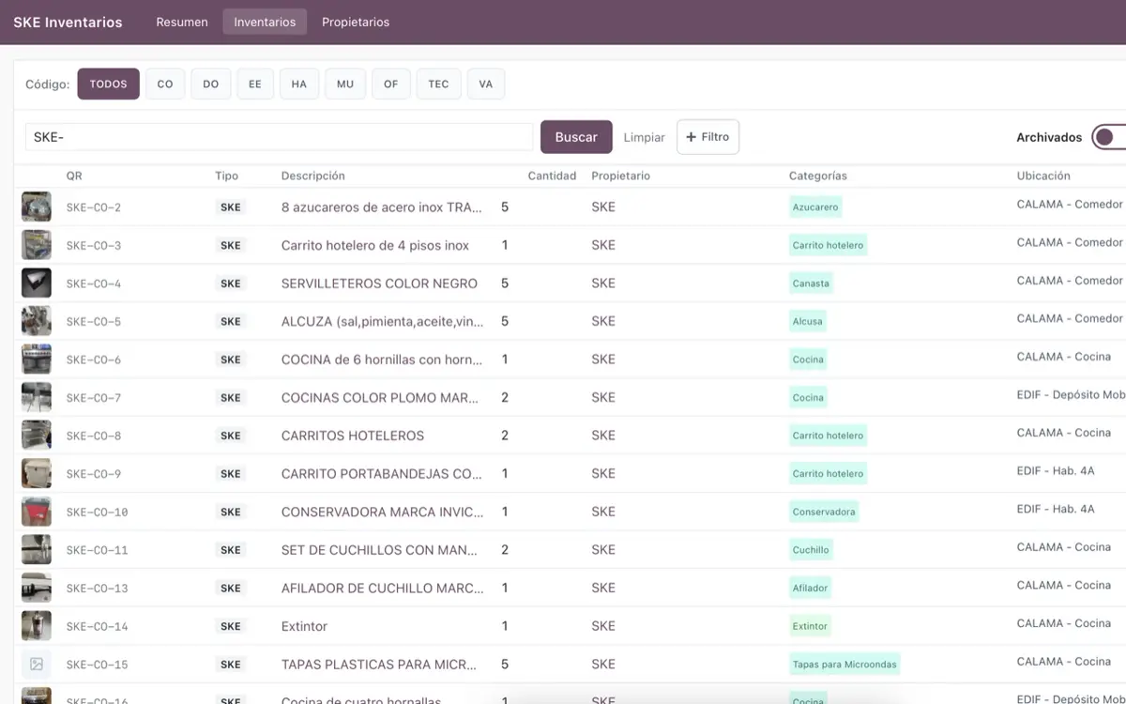The height and width of the screenshot is (704, 1126).
Task: Click Carrito hotelero tag in SKE-CO-3 row
Action: (828, 245)
